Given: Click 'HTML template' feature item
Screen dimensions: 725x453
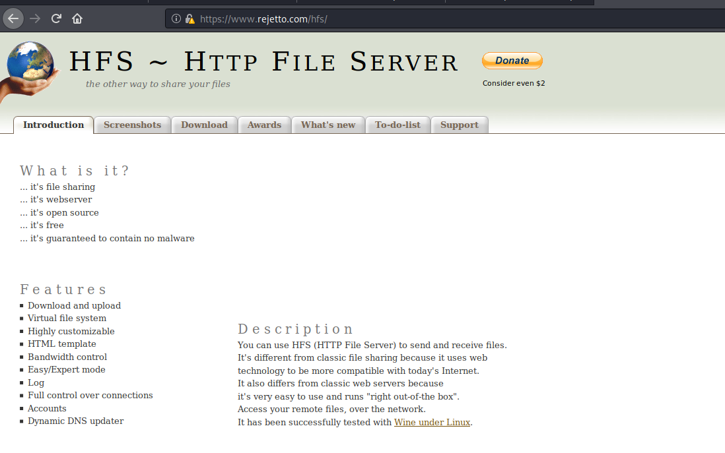Looking at the screenshot, I should tap(62, 344).
